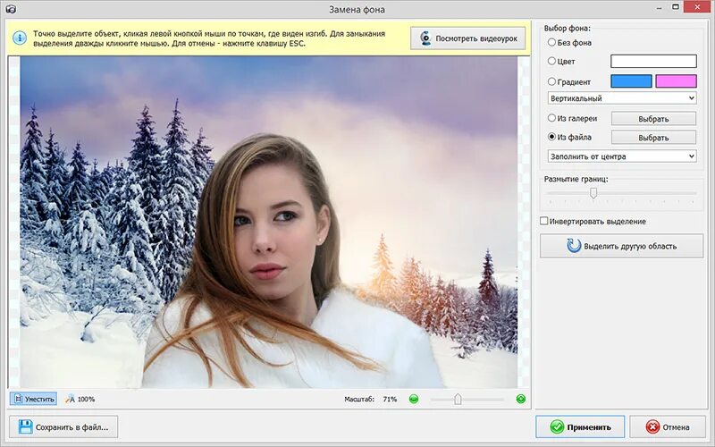Select the 'Цвет' radio option
The image size is (715, 447).
pyautogui.click(x=551, y=61)
